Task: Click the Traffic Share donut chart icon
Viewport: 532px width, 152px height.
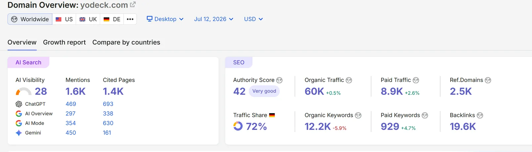Action: click(x=238, y=126)
